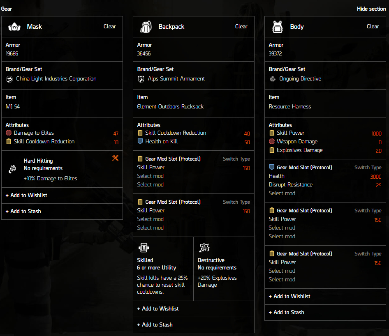The width and height of the screenshot is (389, 336).
Task: Click the Body armor vest icon
Action: click(277, 27)
